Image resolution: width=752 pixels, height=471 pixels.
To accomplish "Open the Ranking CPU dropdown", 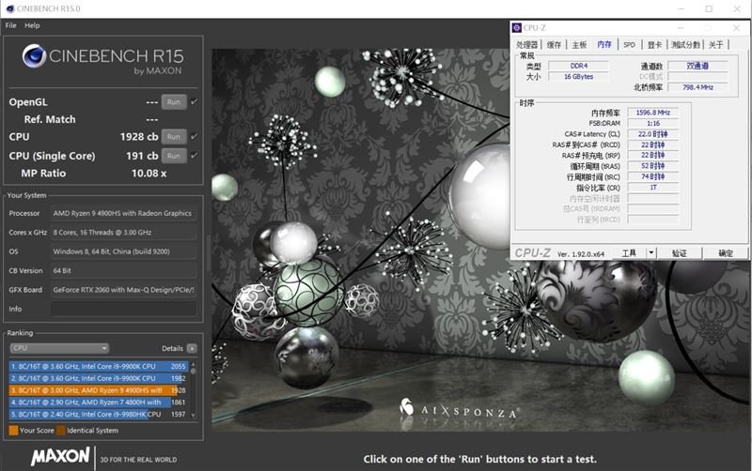I will pyautogui.click(x=59, y=348).
